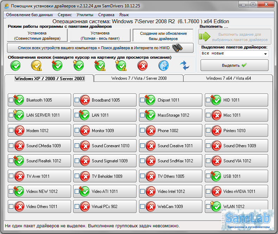This screenshot has height=234, width=278.
Task: Click the Bluetooth 1005 status icon
Action: click(x=19, y=100)
